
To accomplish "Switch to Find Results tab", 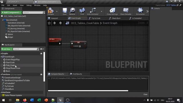I will 77,74.
